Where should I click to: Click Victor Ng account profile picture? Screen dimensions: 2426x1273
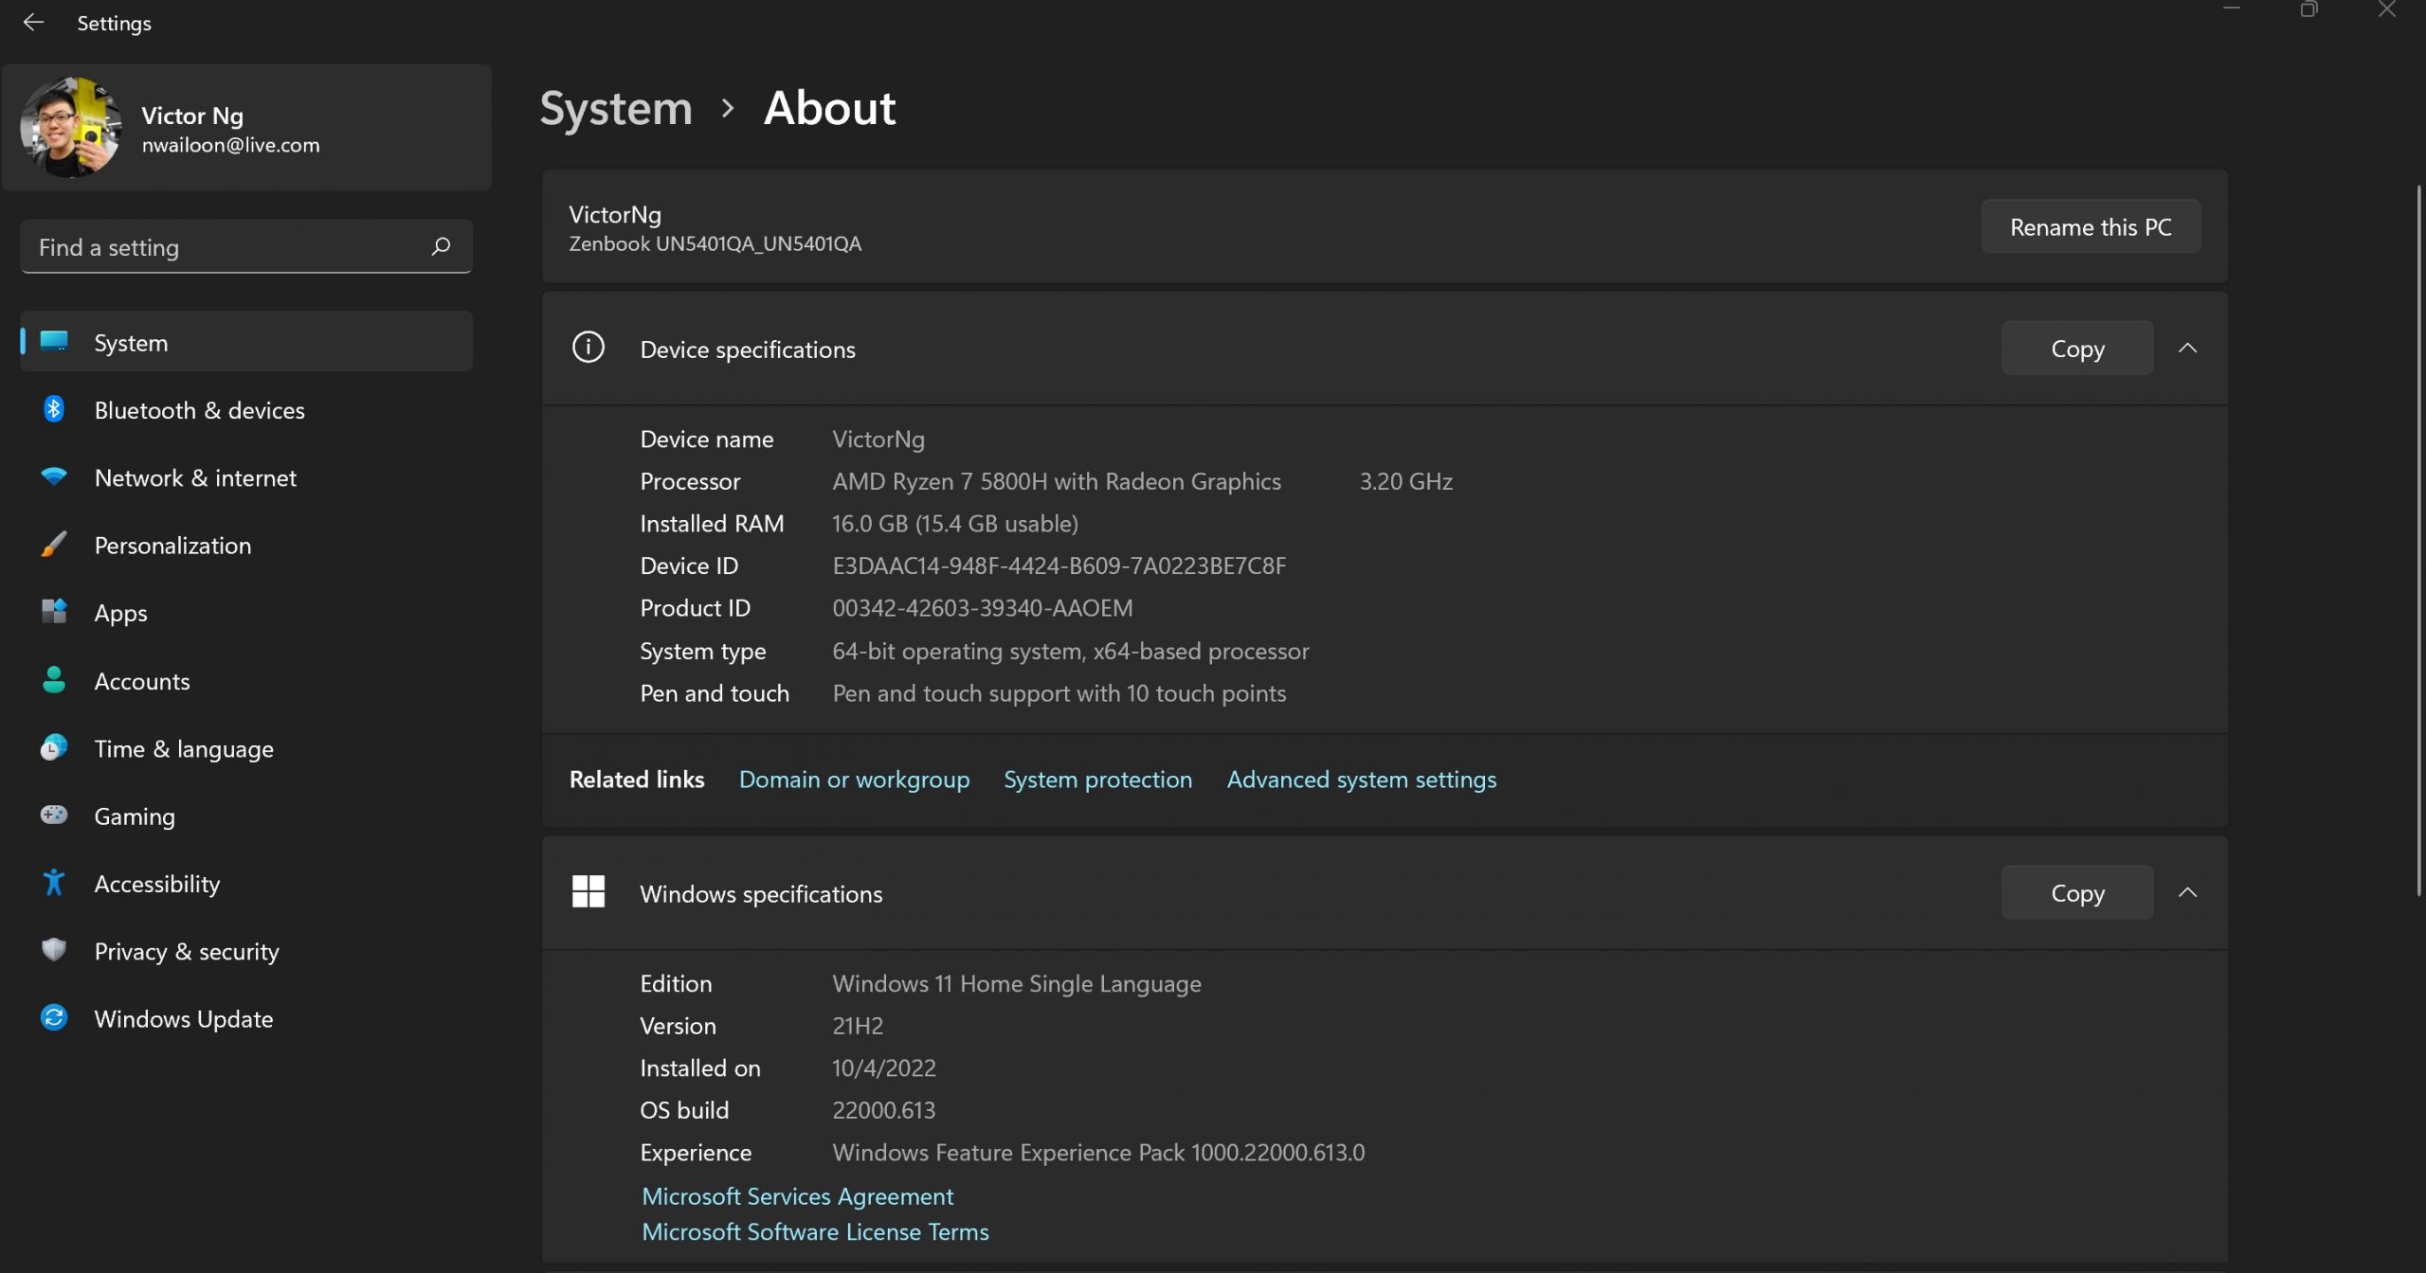coord(69,127)
